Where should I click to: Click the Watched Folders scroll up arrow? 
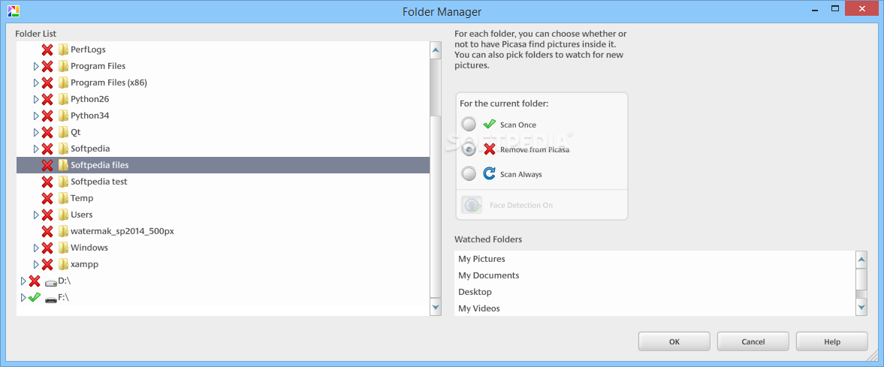click(861, 260)
